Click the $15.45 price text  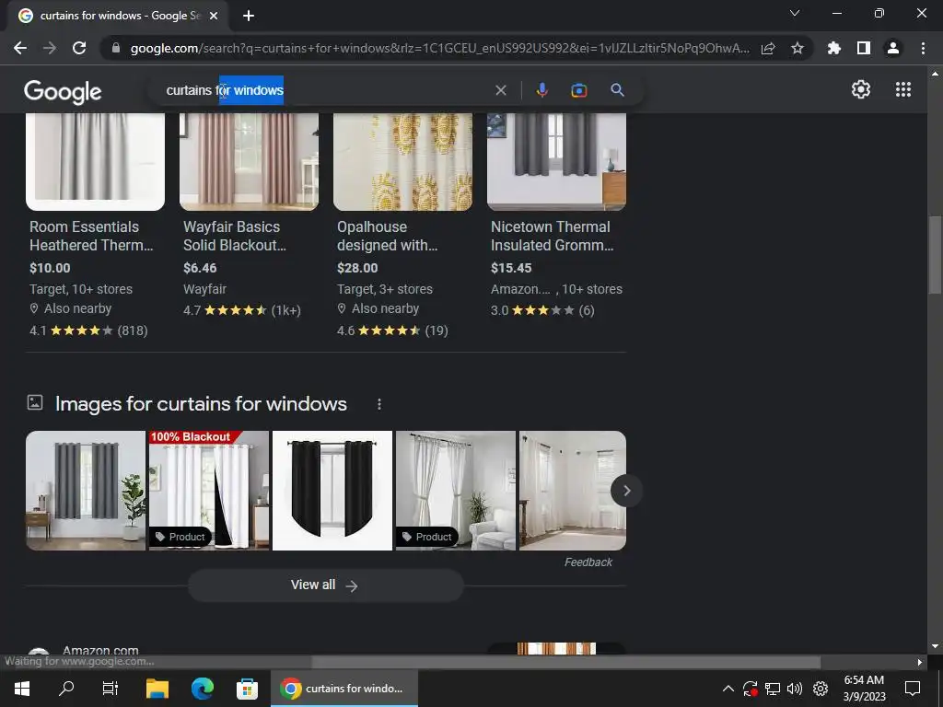tap(511, 268)
